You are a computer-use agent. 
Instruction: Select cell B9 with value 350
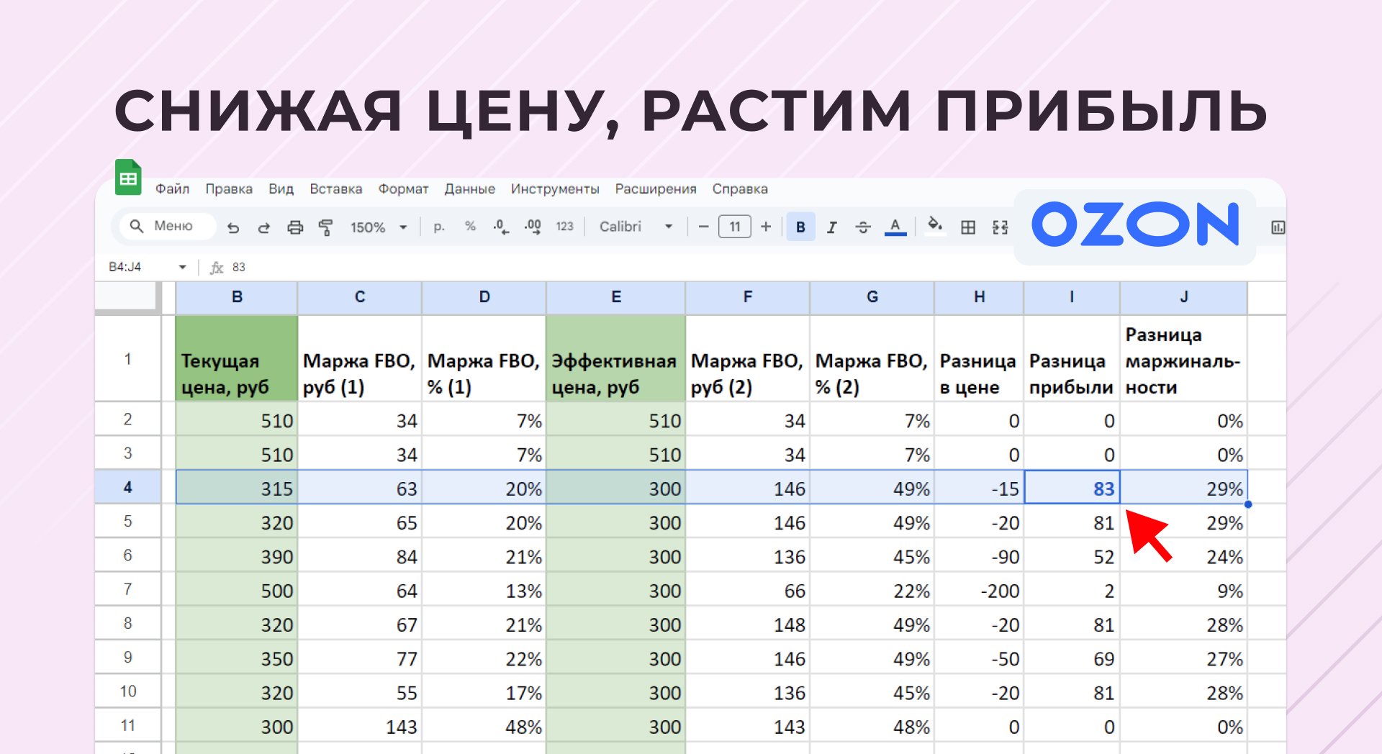(x=237, y=658)
